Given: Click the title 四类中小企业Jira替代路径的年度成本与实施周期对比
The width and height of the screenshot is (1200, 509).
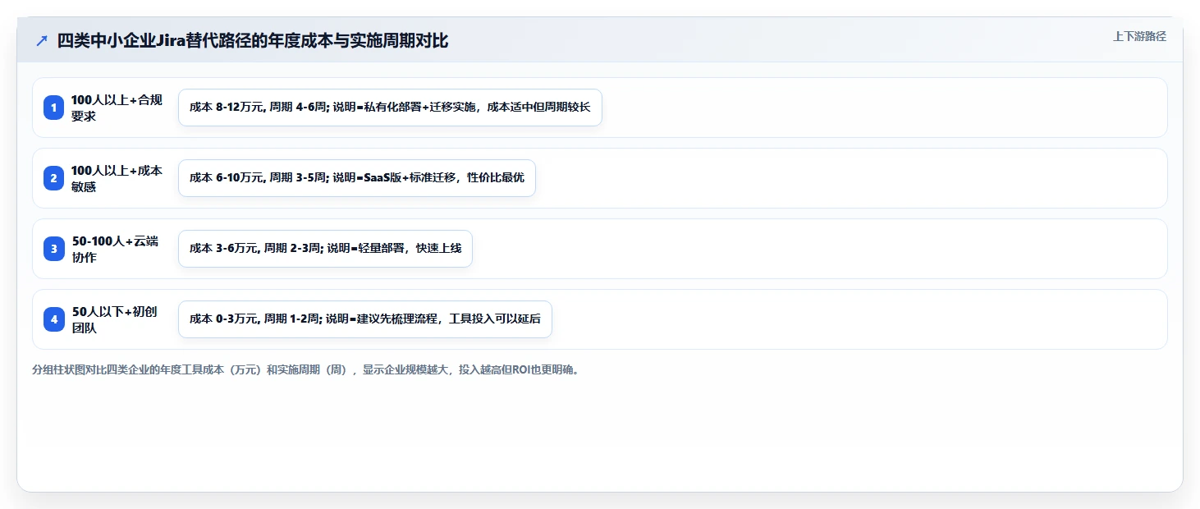Looking at the screenshot, I should coord(253,40).
